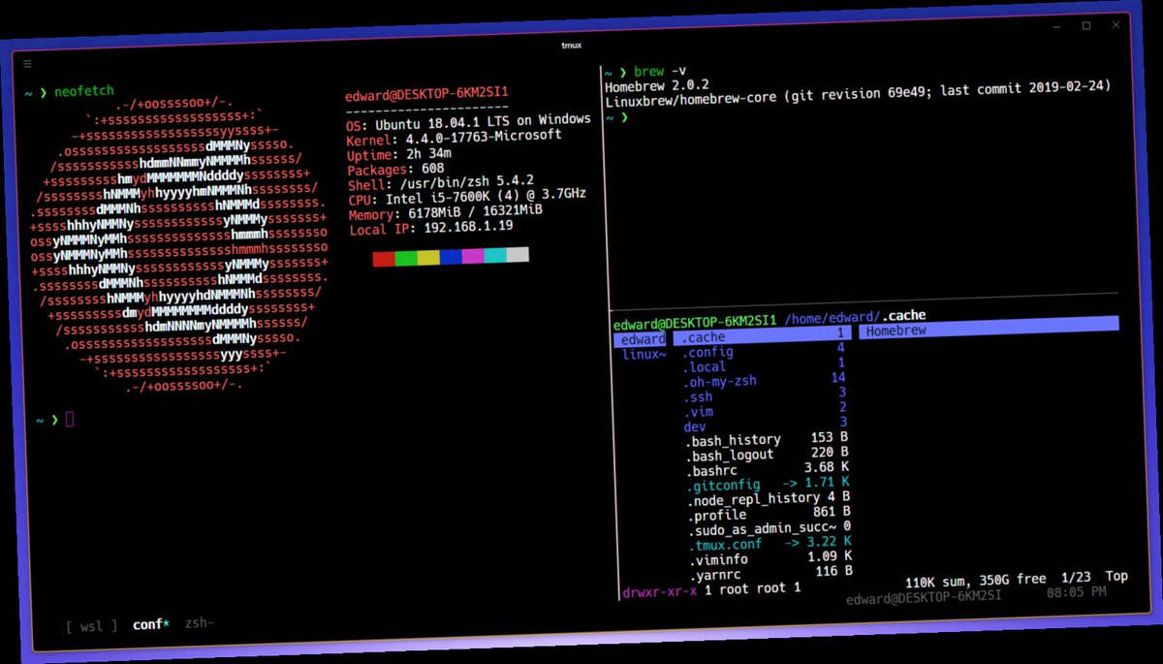
Task: Select the .oh-my-zsh folder in ranger
Action: (x=765, y=379)
